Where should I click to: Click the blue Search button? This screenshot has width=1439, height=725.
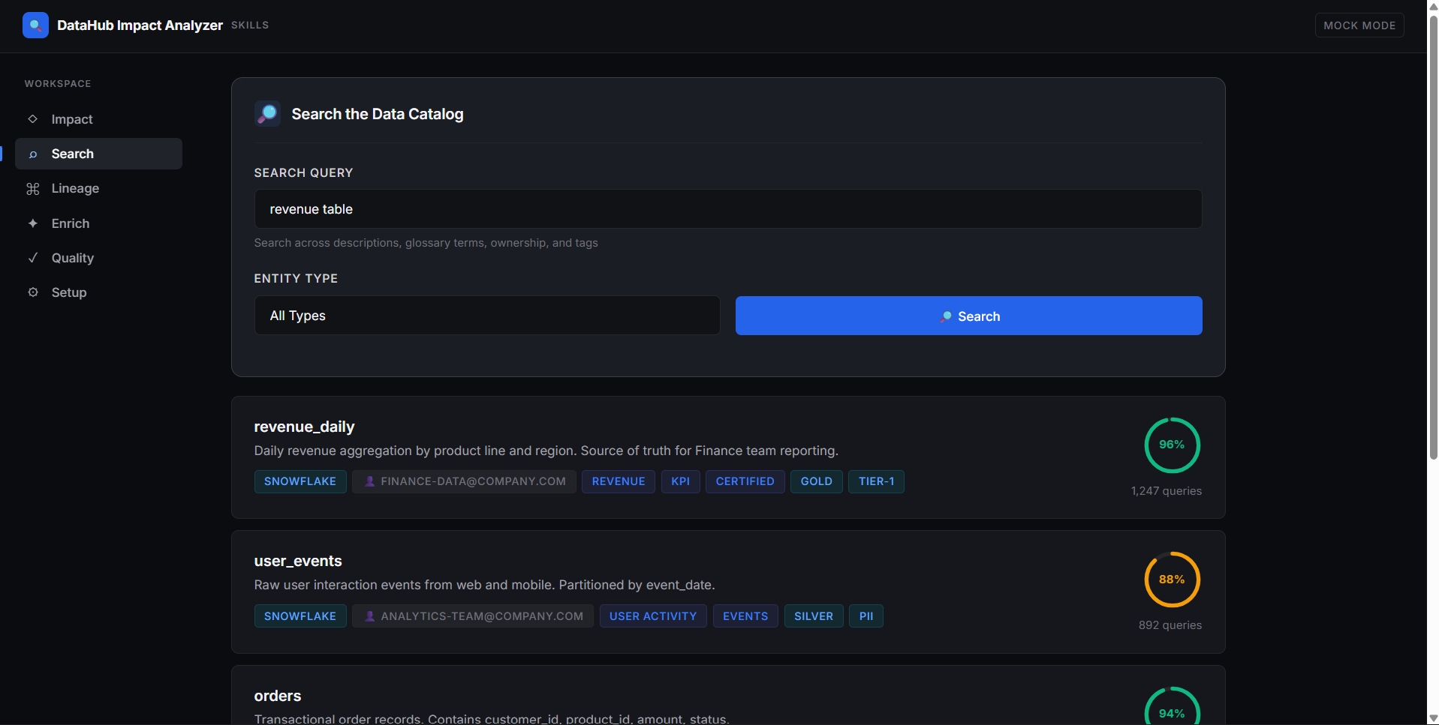(968, 316)
